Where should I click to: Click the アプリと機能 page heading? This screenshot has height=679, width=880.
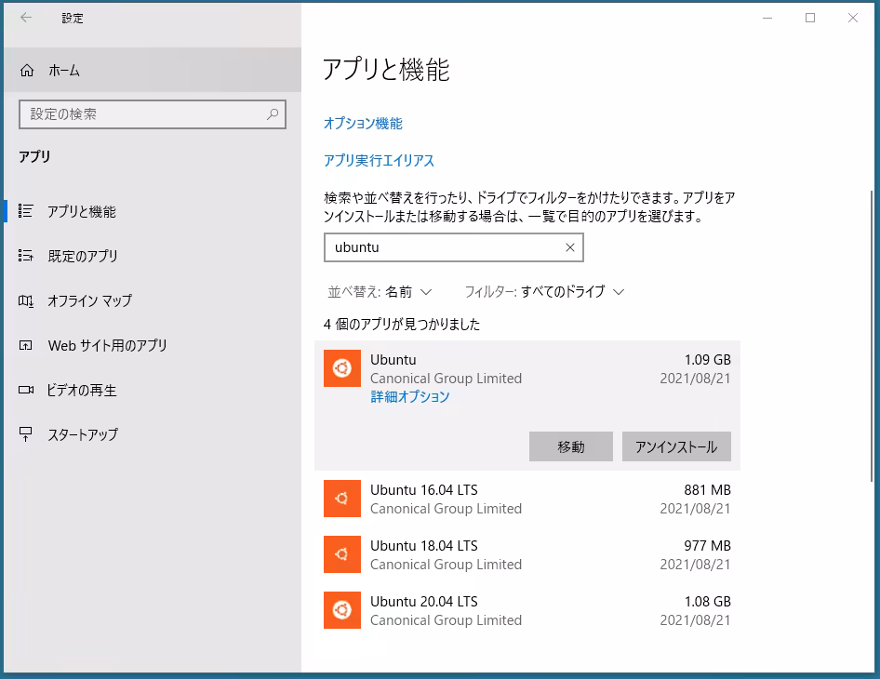tap(386, 70)
